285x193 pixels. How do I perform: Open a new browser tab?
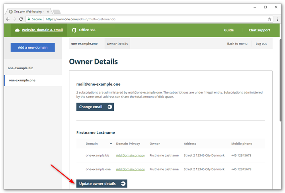tap(57, 12)
